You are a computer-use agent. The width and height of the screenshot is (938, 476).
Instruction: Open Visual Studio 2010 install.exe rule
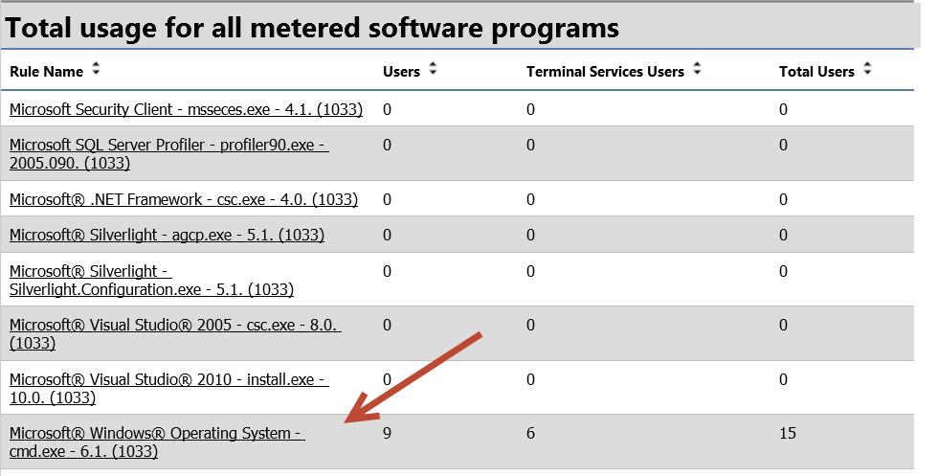pos(169,388)
